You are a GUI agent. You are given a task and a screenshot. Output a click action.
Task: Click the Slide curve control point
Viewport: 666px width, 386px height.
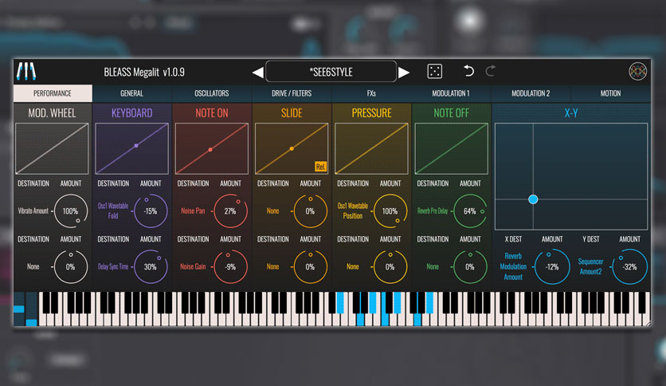pos(292,149)
